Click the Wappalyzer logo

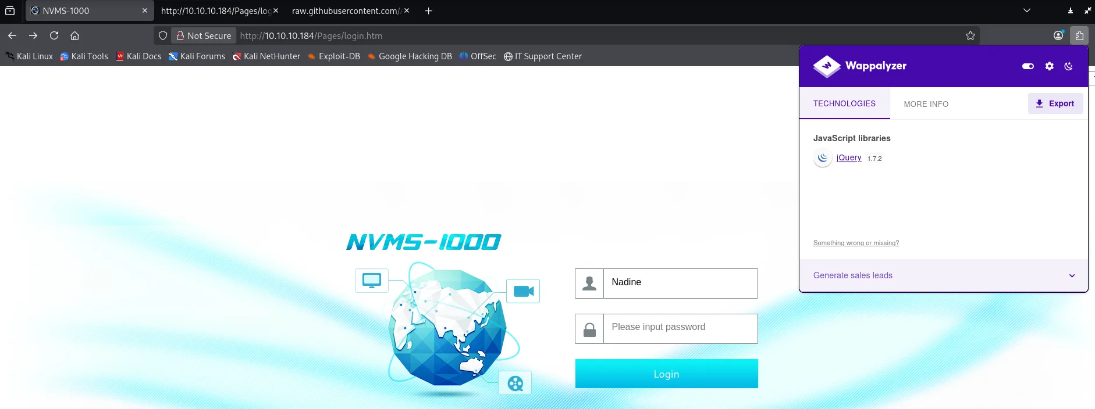coord(860,66)
